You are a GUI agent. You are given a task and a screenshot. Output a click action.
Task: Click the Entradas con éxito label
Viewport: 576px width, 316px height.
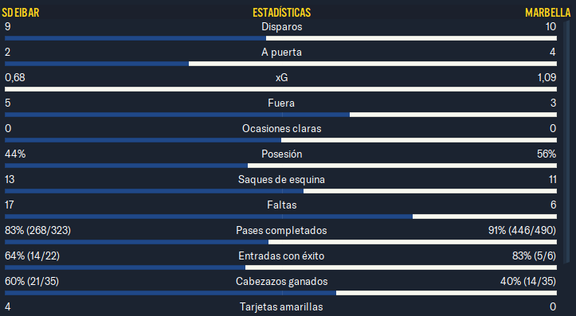pos(281,256)
